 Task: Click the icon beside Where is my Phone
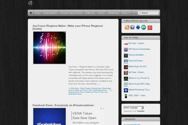click(x=126, y=79)
